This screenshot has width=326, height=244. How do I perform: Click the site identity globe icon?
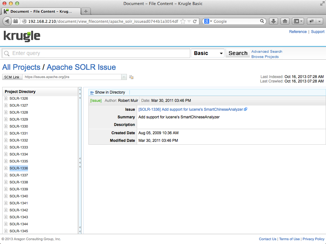tap(24, 21)
